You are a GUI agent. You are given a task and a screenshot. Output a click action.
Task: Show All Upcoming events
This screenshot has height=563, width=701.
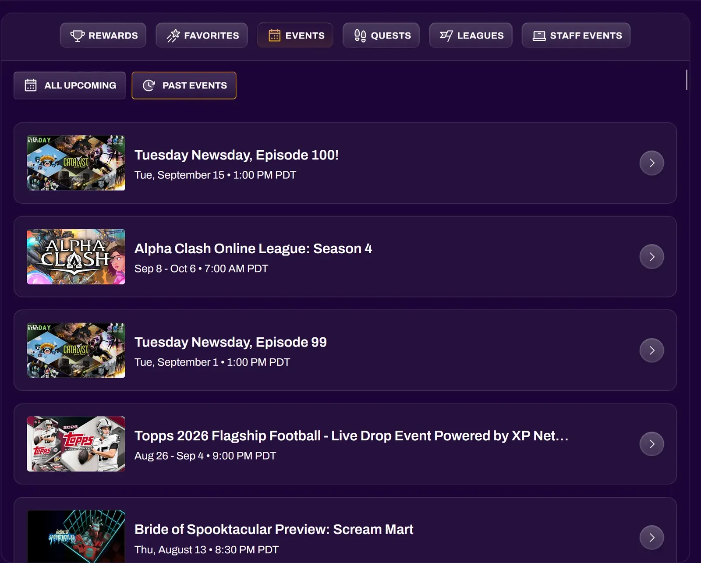(x=70, y=85)
